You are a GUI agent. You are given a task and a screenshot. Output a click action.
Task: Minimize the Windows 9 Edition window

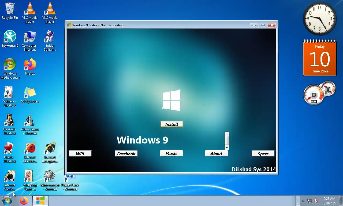(x=254, y=25)
